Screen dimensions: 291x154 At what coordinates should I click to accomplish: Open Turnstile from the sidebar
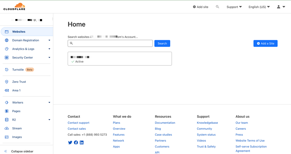18,70
